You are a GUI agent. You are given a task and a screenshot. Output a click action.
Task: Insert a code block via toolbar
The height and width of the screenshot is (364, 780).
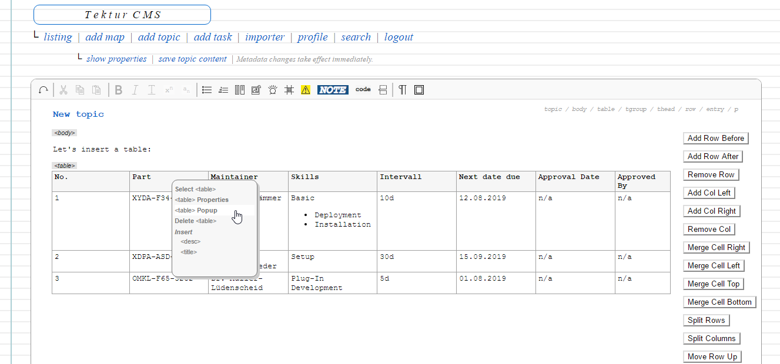point(363,90)
